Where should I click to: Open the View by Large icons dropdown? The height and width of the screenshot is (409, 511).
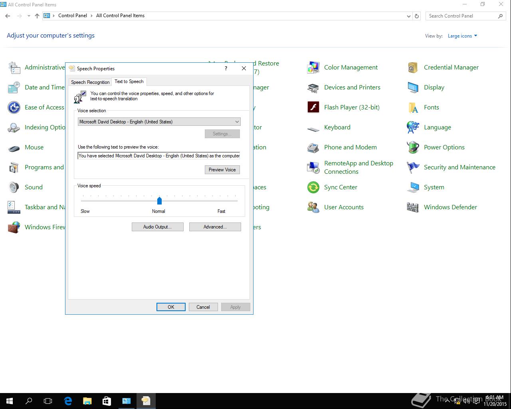(462, 36)
